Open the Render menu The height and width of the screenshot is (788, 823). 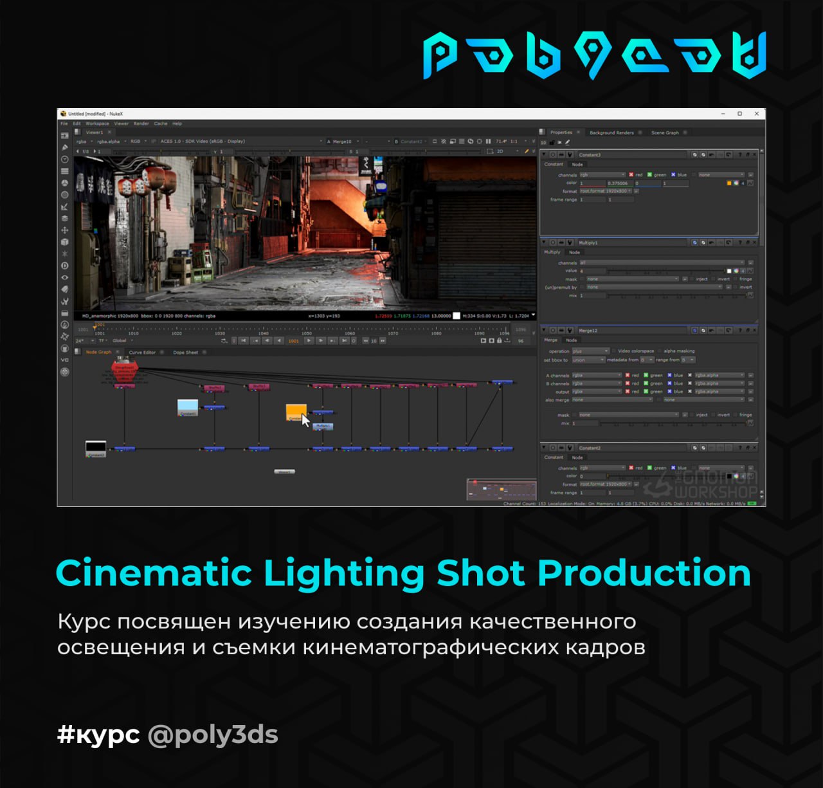141,124
